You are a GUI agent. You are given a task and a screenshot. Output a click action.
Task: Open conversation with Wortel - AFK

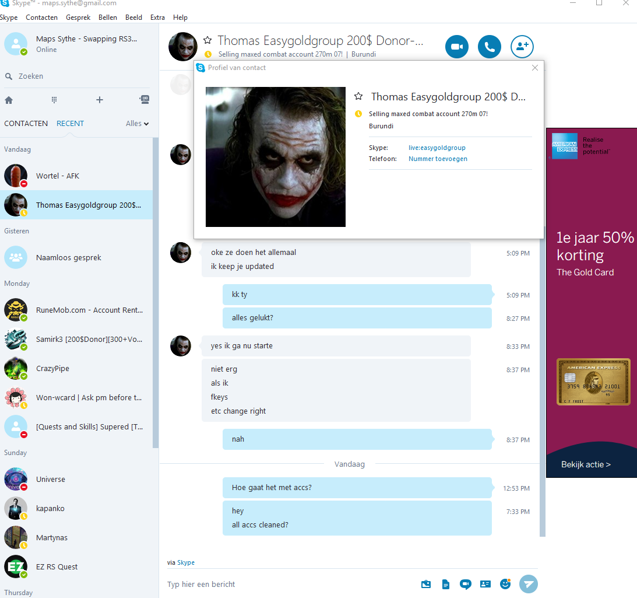[x=76, y=176]
